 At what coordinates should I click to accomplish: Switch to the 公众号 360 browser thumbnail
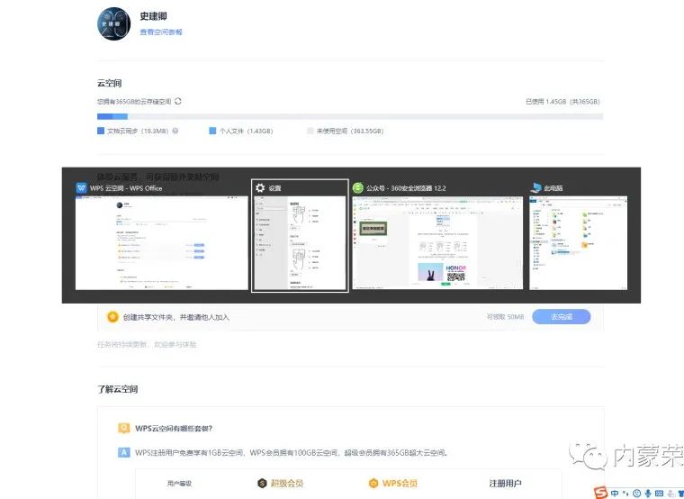437,242
